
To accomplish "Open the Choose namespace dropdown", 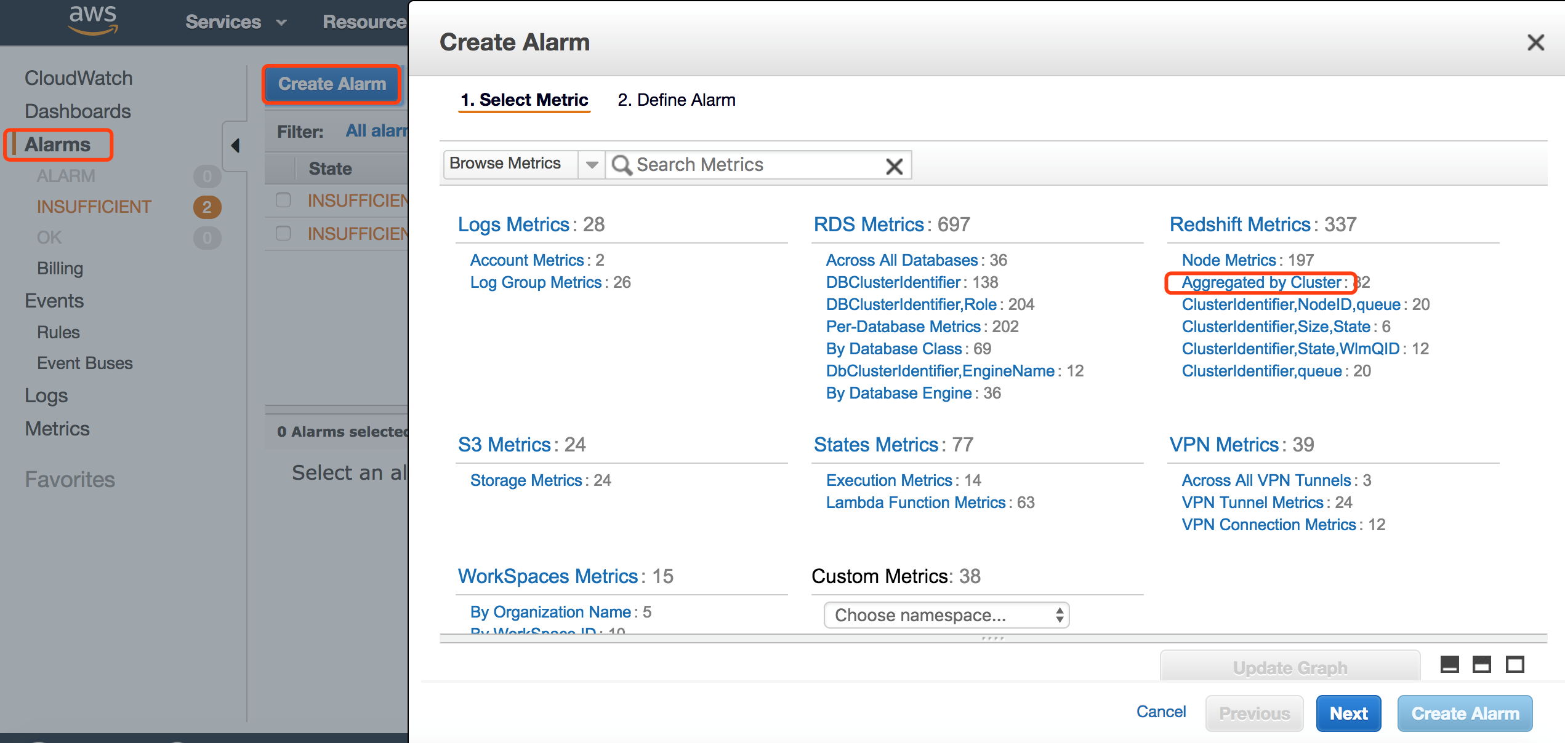I will click(x=946, y=615).
